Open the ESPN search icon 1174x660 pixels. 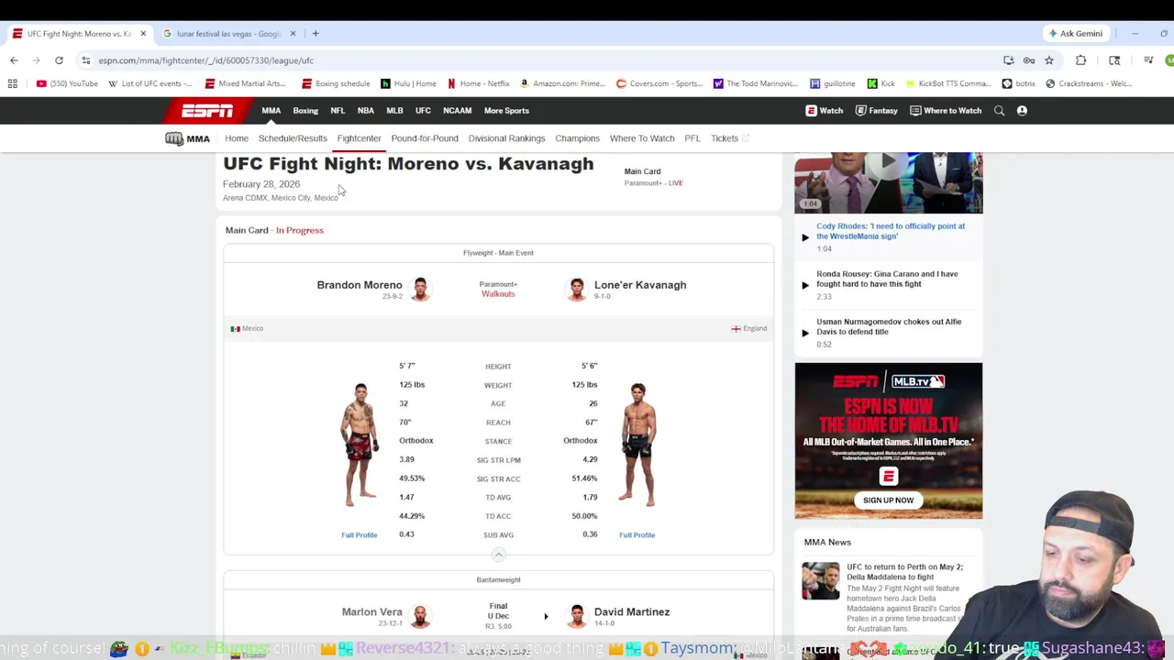[x=999, y=111]
